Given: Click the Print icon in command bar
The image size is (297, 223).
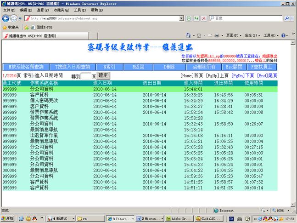Looking at the screenshot, I should (217, 35).
